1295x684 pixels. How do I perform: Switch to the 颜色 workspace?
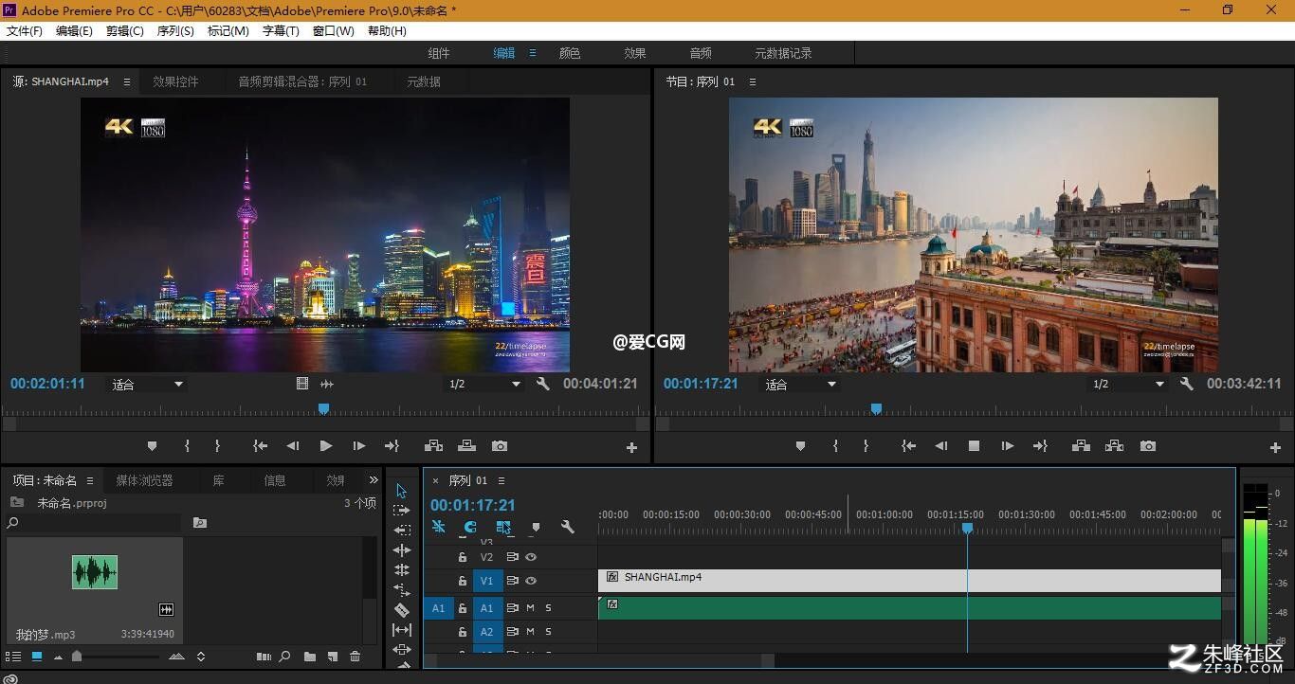(x=570, y=53)
